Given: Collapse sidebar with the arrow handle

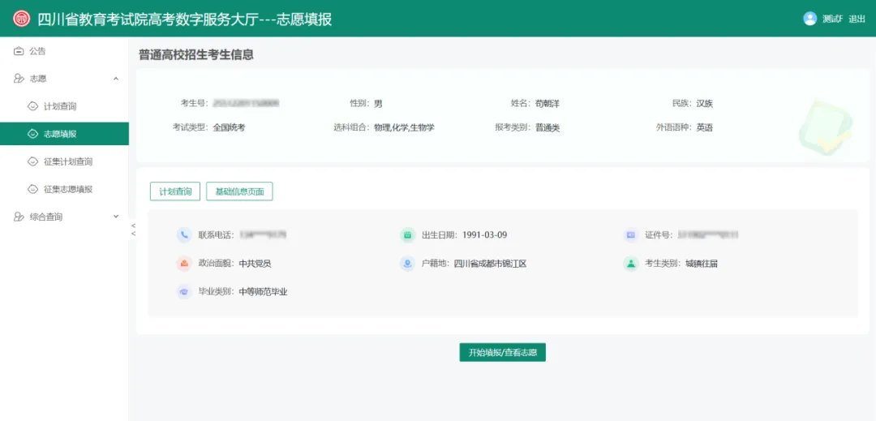Looking at the screenshot, I should click(133, 229).
